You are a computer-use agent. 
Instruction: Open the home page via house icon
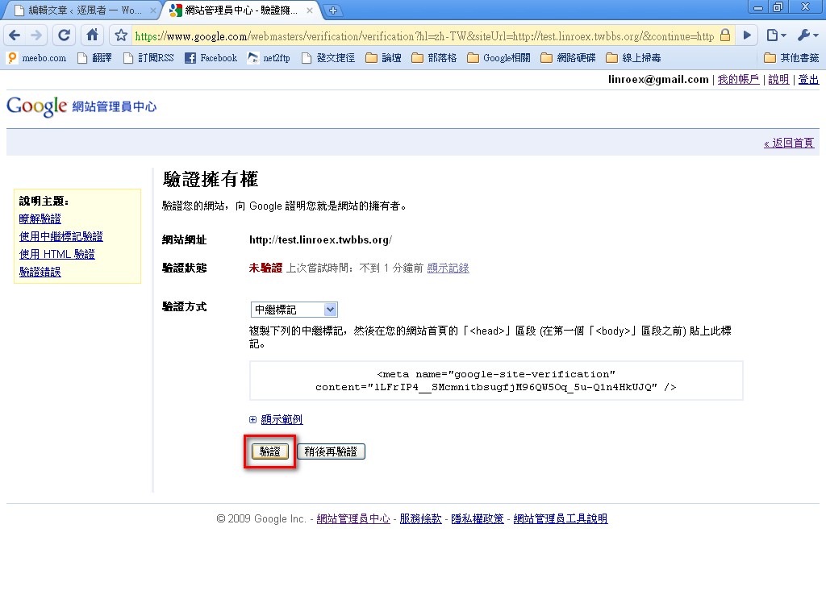click(92, 35)
